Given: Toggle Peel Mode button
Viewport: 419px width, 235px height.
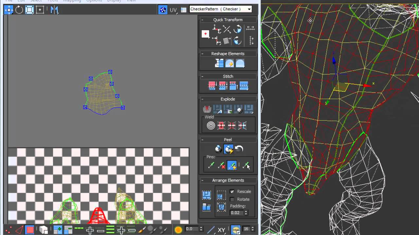Looking at the screenshot, I should coord(228,149).
